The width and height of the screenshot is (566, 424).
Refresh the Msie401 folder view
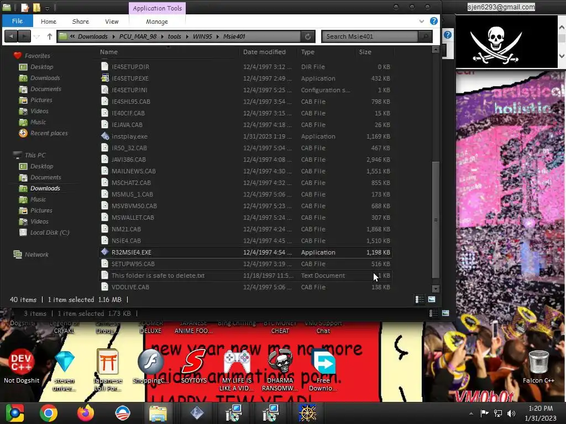pos(308,36)
